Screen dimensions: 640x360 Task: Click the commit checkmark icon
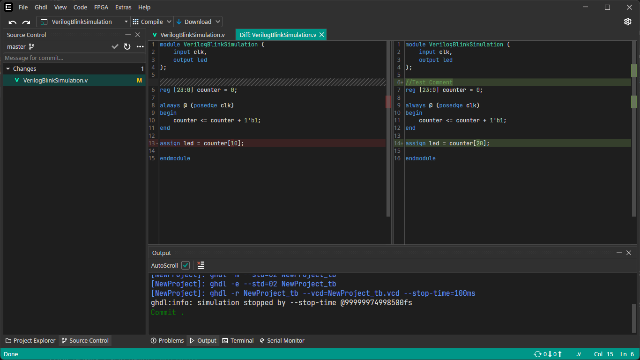coord(115,46)
